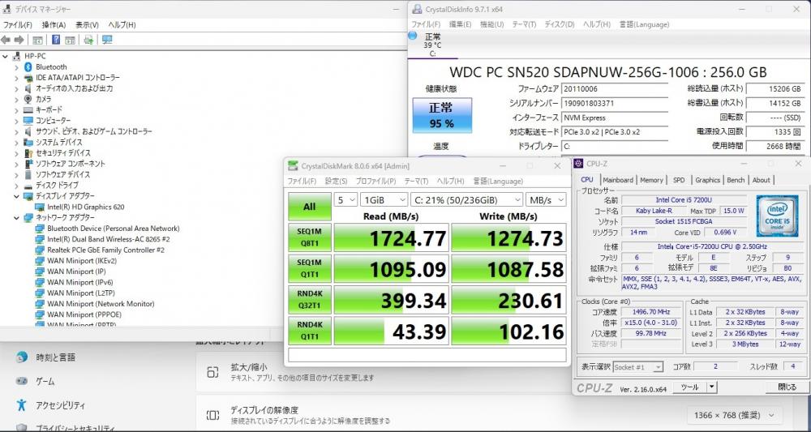Open blue Help icon in Device Manager toolbar
Screen dimensions: 811x432
point(56,40)
